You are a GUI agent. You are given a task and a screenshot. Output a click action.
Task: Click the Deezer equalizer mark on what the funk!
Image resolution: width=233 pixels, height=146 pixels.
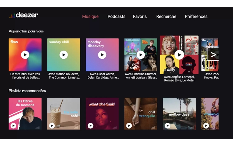pyautogui.click(x=114, y=127)
